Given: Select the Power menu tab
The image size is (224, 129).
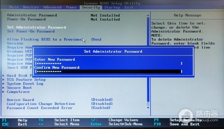Looking at the screenshot, I should tap(72, 7).
